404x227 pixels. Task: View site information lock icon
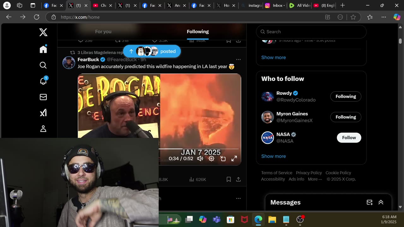tap(54, 17)
